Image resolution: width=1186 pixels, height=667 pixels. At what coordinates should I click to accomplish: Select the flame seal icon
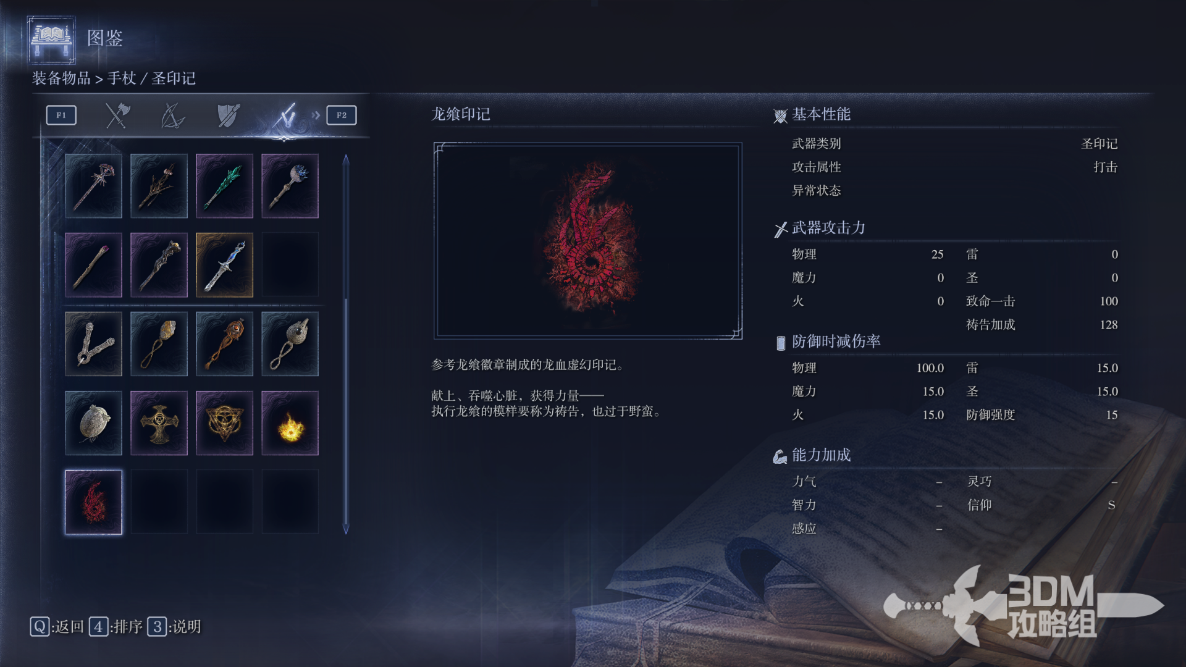(x=290, y=423)
